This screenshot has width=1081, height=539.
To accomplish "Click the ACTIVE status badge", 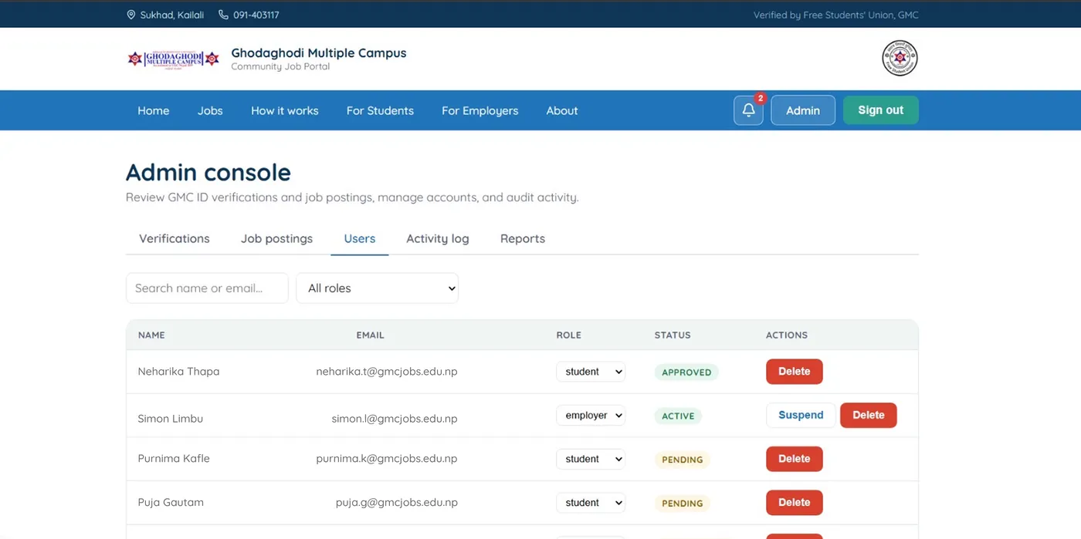I will pos(678,416).
